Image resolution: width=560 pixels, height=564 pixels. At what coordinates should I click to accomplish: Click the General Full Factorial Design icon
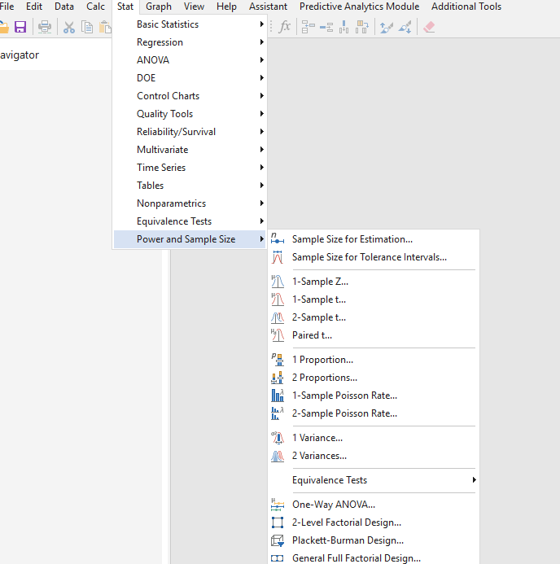278,558
